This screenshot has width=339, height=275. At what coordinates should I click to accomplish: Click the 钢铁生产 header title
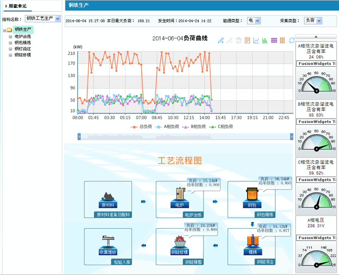79,5
